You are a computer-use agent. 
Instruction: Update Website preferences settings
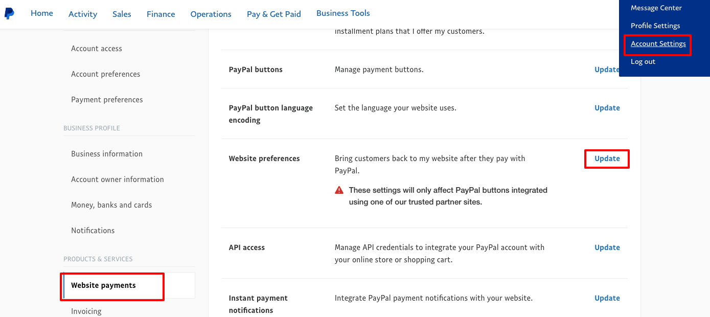(x=607, y=158)
